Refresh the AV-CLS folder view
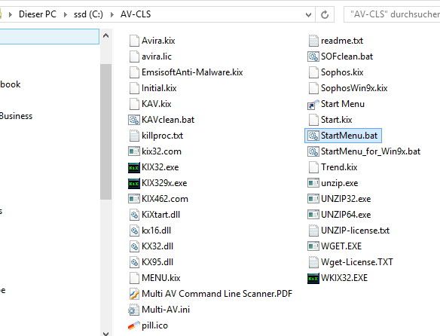The image size is (440, 336). pos(325,14)
